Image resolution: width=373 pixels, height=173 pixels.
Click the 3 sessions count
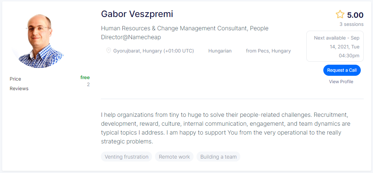click(x=351, y=24)
